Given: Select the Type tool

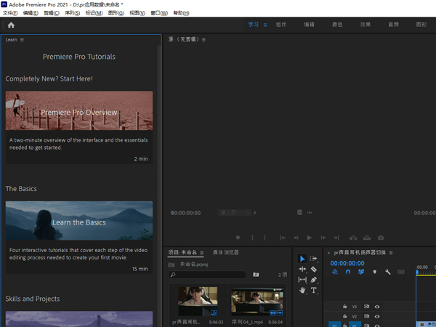Looking at the screenshot, I should [x=314, y=290].
